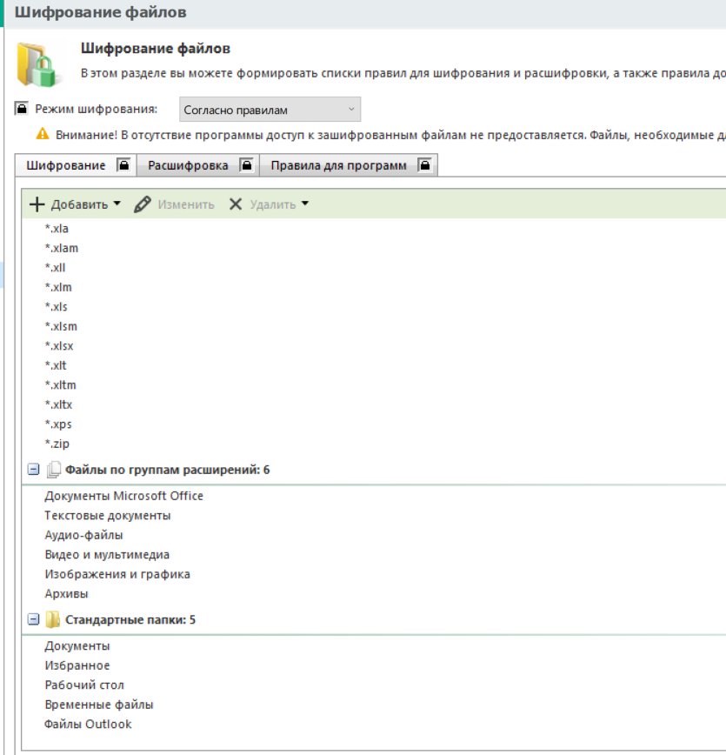Select Документы Microsoft Office row
726x755 pixels.
pyautogui.click(x=374, y=496)
